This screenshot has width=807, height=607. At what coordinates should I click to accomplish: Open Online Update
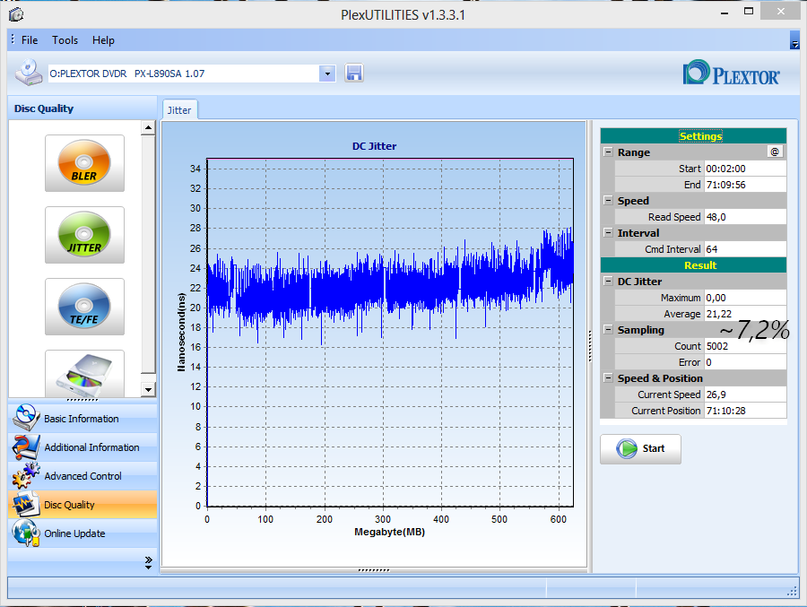82,533
